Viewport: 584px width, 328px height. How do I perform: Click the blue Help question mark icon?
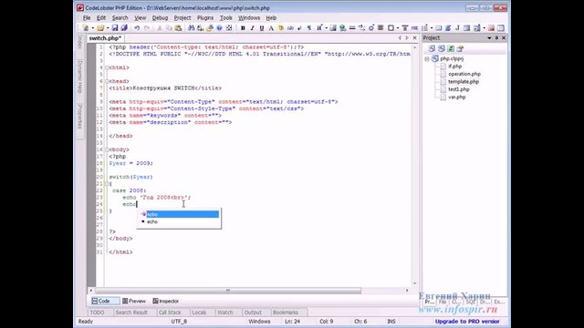pos(219,28)
